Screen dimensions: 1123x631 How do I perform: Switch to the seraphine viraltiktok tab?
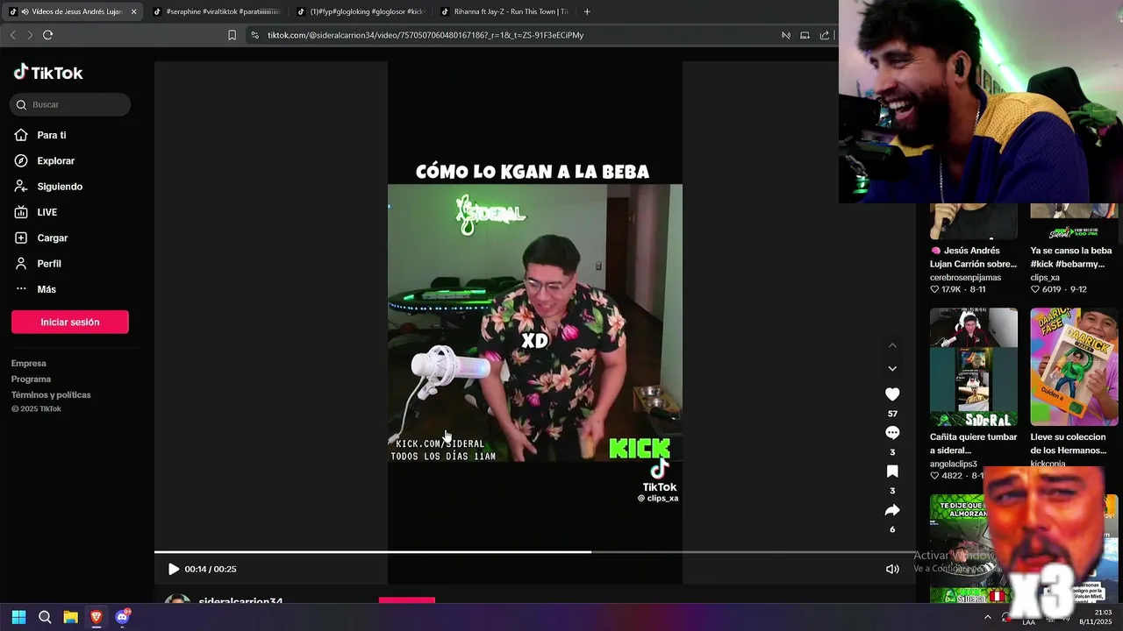[217, 11]
